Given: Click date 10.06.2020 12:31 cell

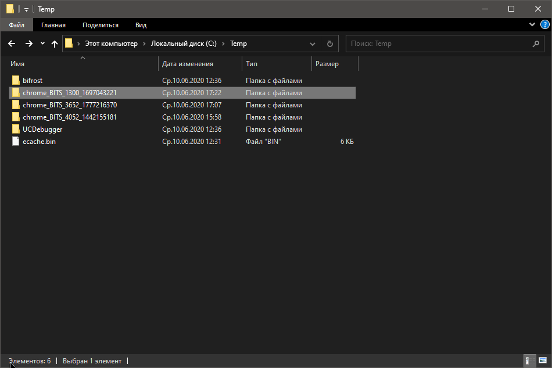Looking at the screenshot, I should (192, 142).
